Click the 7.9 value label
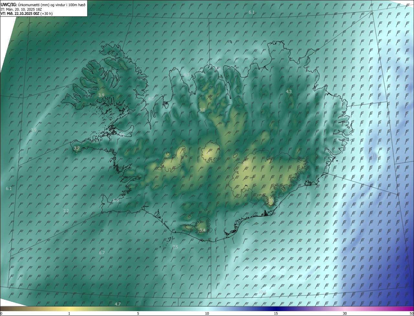Image resolution: width=414 pixels, height=316 pixels. click(34, 130)
